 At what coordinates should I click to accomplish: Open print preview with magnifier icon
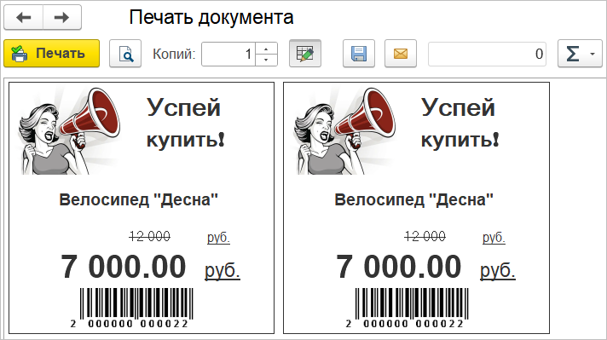pyautogui.click(x=125, y=54)
